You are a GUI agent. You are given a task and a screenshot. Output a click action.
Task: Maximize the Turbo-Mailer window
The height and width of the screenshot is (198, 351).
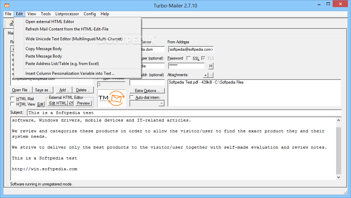328,4
